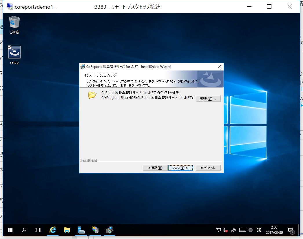Image resolution: width=303 pixels, height=239 pixels.
Task: Click the remote desktop connection title icon
Action: tap(10, 7)
